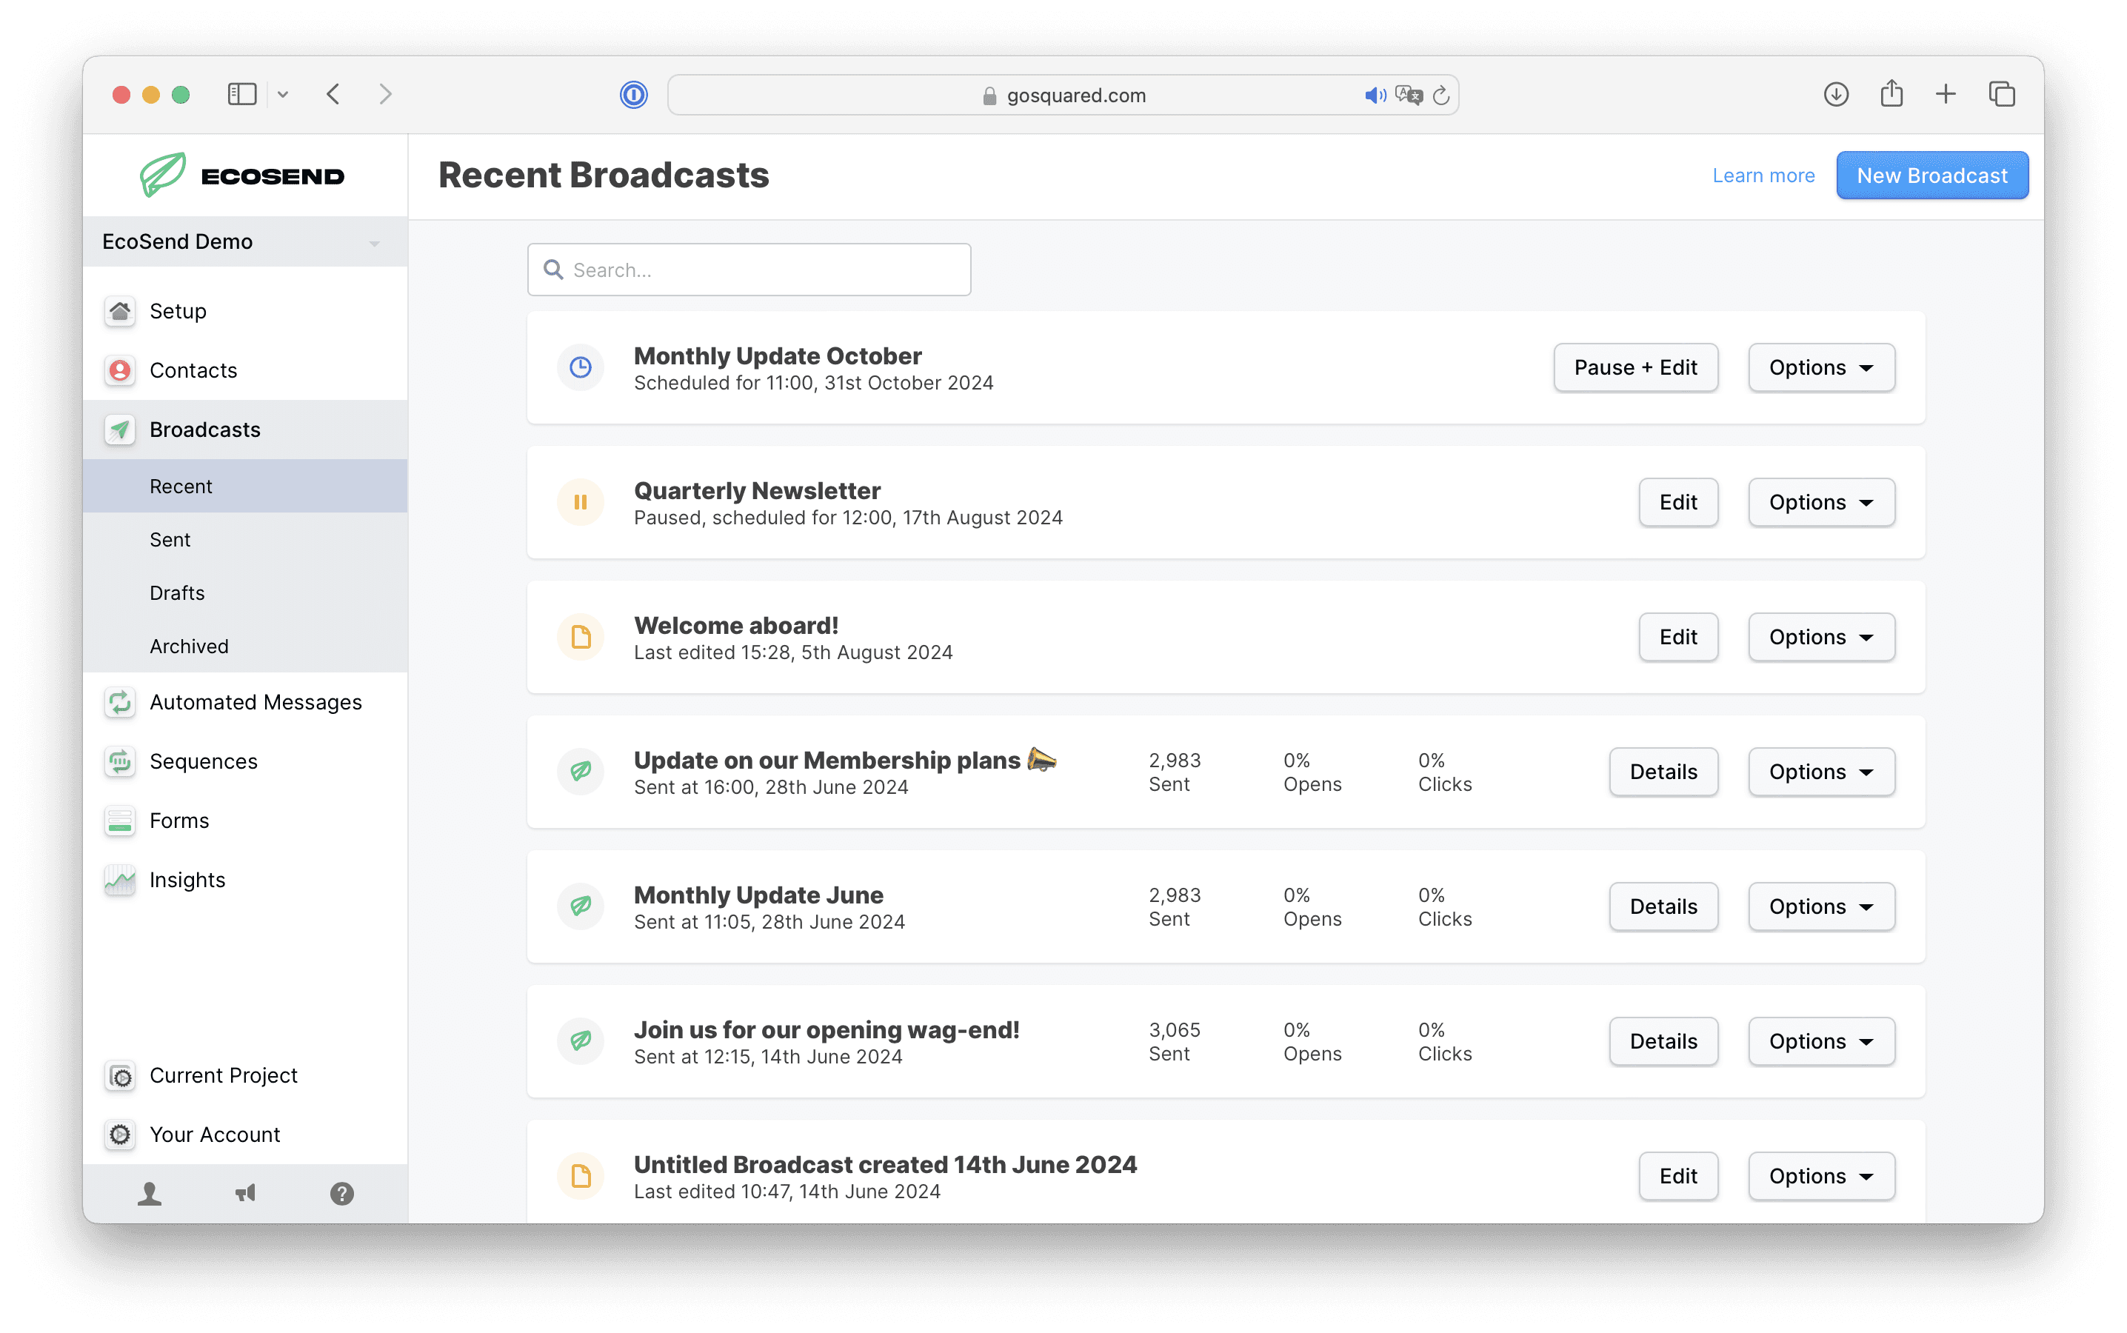Open Options dropdown for Monthly Update June

click(x=1821, y=906)
